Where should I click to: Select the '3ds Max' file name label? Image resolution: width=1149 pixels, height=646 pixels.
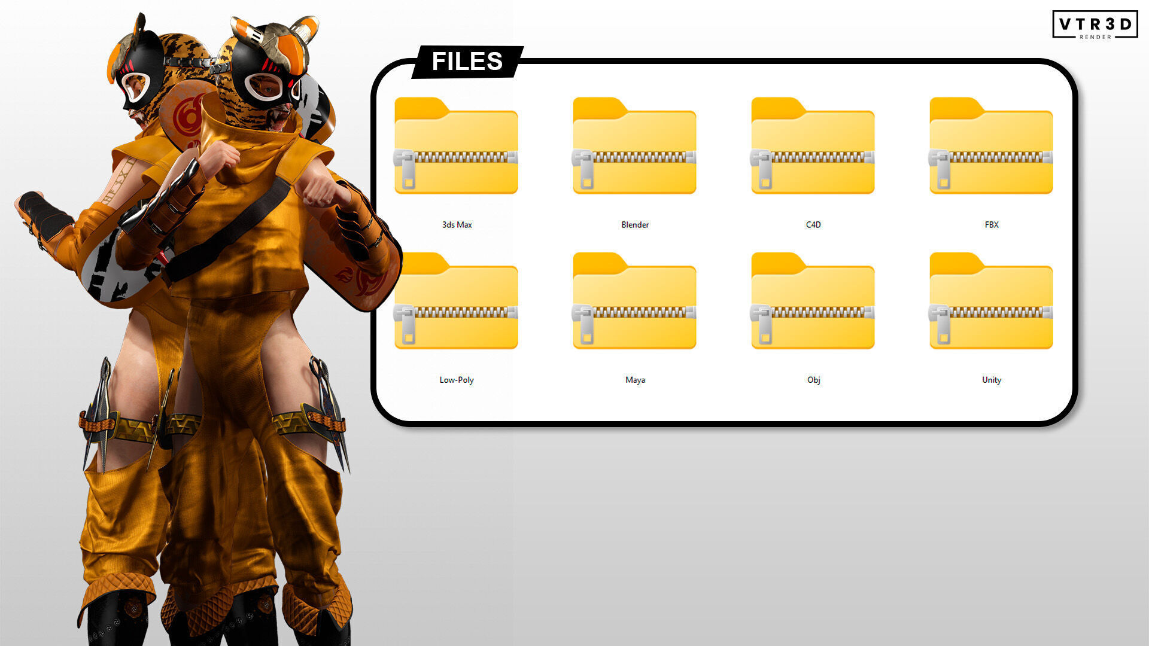point(457,225)
